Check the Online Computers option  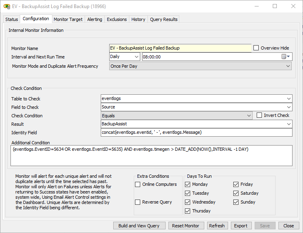point(138,185)
